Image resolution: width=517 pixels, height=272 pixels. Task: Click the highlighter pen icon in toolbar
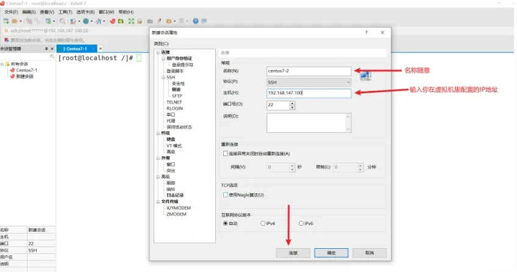coord(159,21)
